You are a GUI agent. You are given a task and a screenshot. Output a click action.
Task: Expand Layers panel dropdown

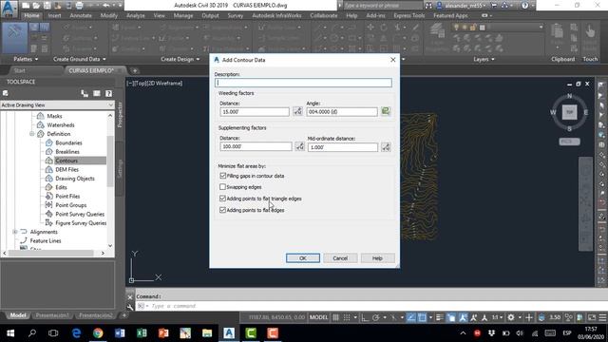click(x=484, y=59)
